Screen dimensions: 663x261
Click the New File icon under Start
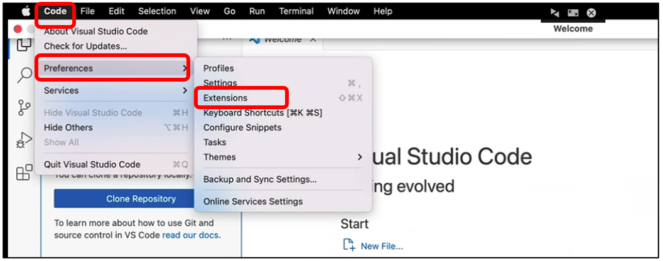pyautogui.click(x=349, y=245)
